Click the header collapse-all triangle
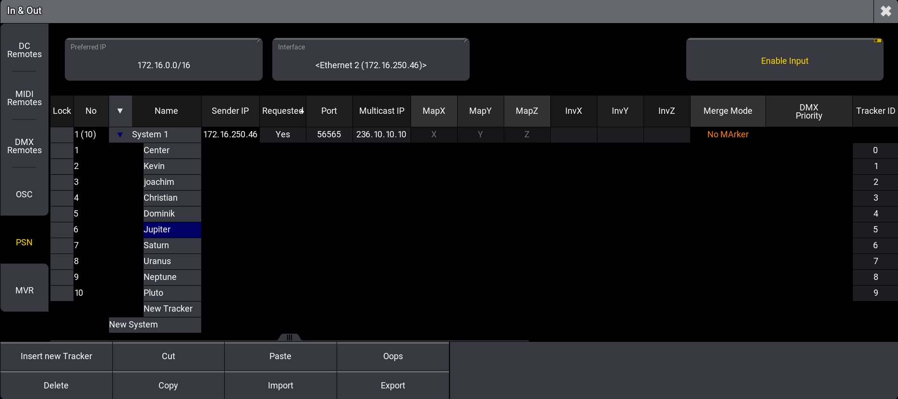Image resolution: width=898 pixels, height=399 pixels. point(120,111)
